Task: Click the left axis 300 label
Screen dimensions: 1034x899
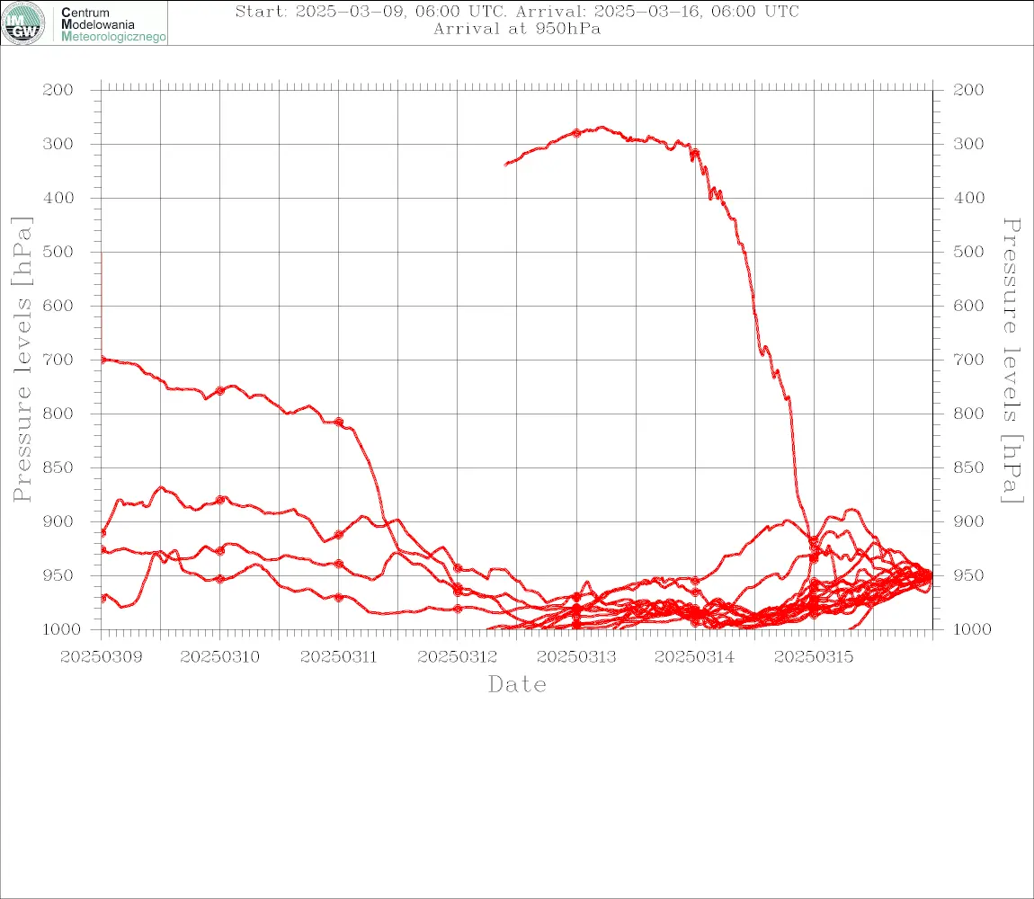Action: pos(58,144)
